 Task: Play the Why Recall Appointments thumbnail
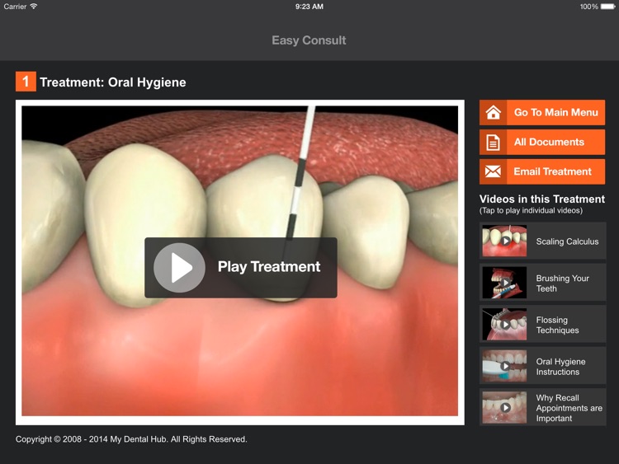pyautogui.click(x=504, y=407)
